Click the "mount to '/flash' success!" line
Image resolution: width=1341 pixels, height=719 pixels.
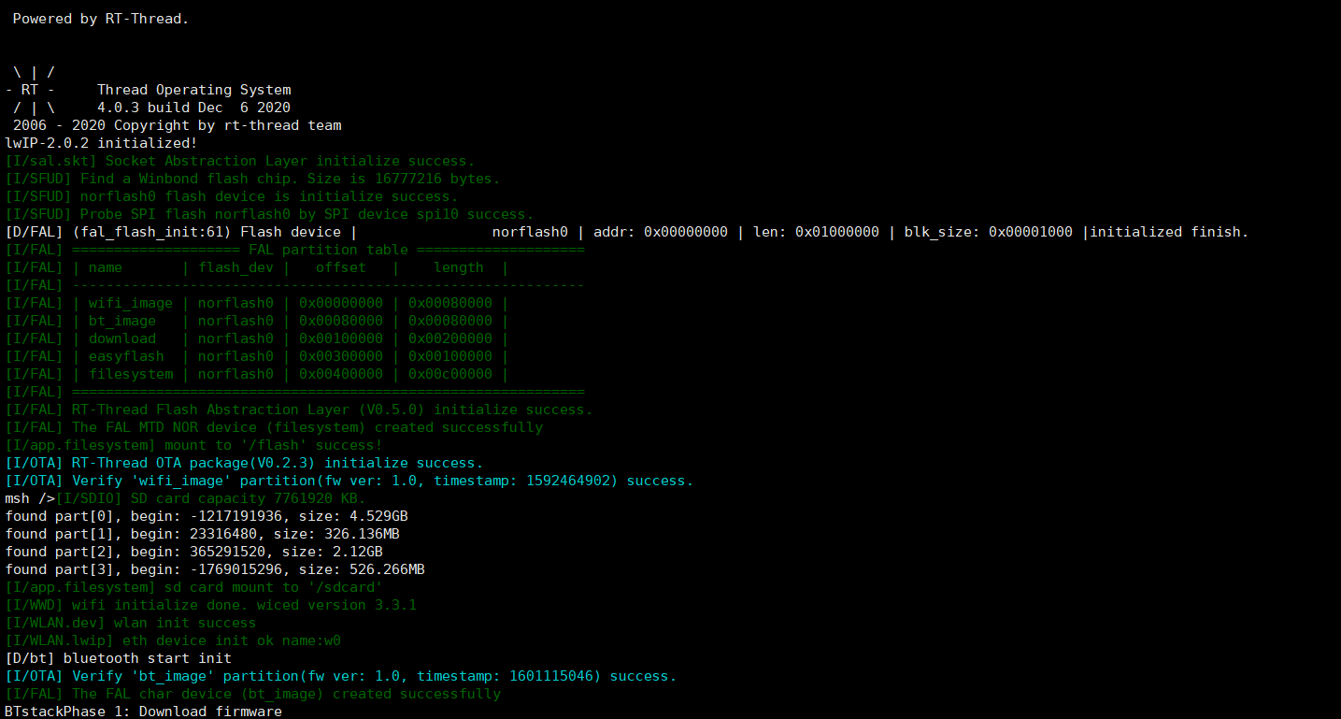[194, 445]
